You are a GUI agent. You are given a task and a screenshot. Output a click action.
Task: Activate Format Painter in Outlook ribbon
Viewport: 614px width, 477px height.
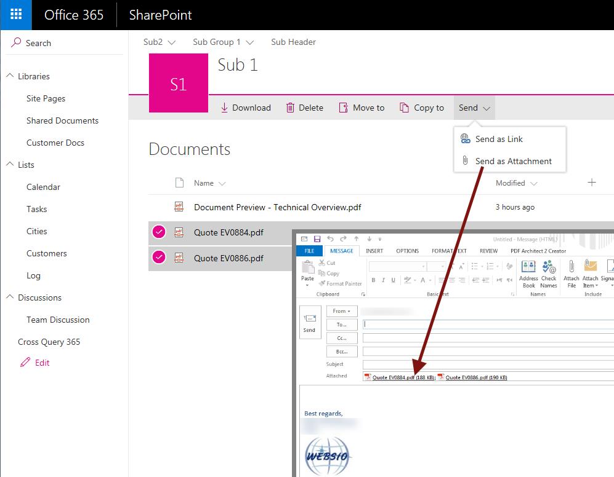point(341,283)
